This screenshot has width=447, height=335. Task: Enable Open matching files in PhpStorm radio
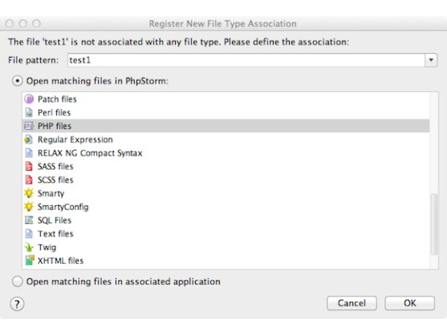(18, 81)
